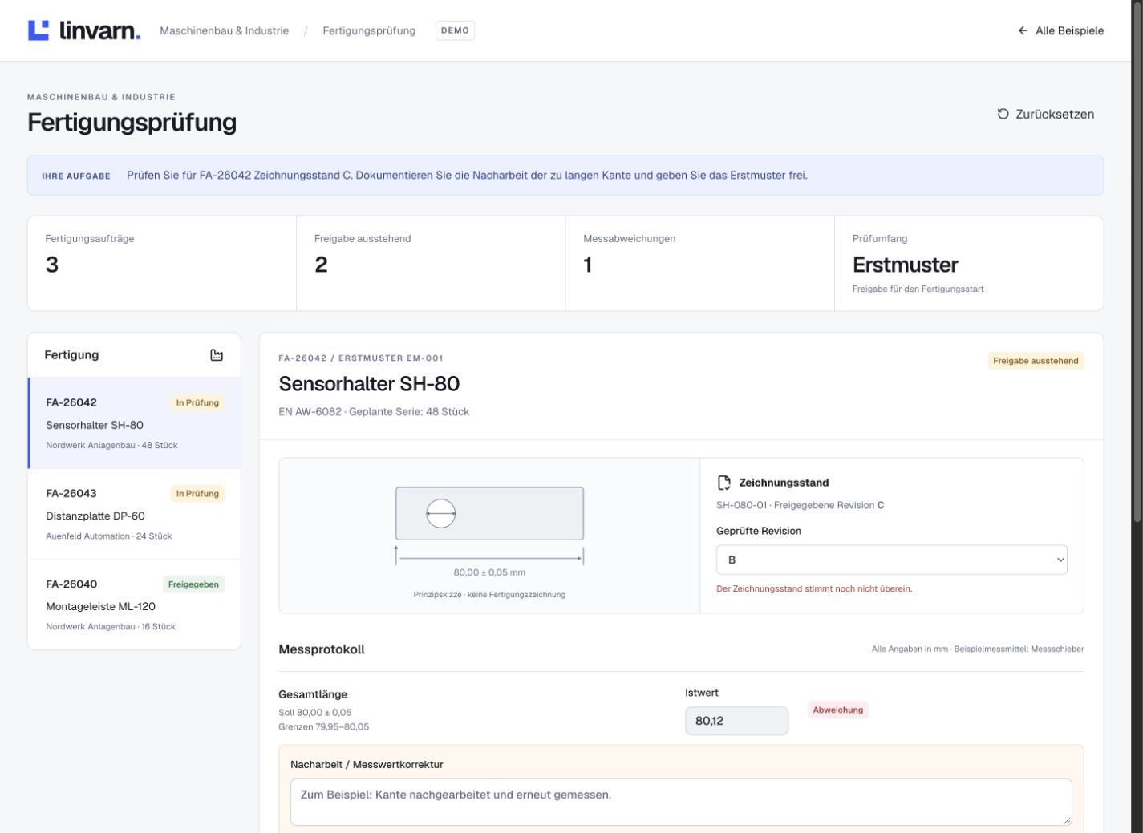
Task: Click the Abweichung badge
Action: (838, 710)
